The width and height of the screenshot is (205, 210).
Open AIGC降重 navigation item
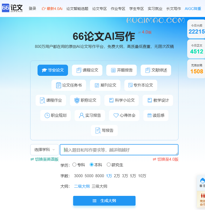point(193,9)
